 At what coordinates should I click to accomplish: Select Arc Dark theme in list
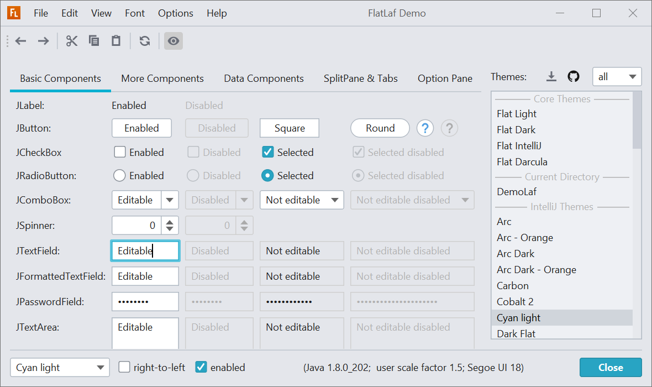click(516, 254)
